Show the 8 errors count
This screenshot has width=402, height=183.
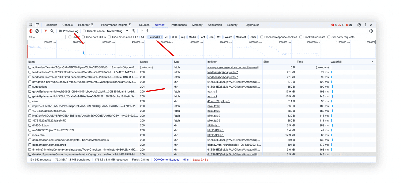coord(334,25)
